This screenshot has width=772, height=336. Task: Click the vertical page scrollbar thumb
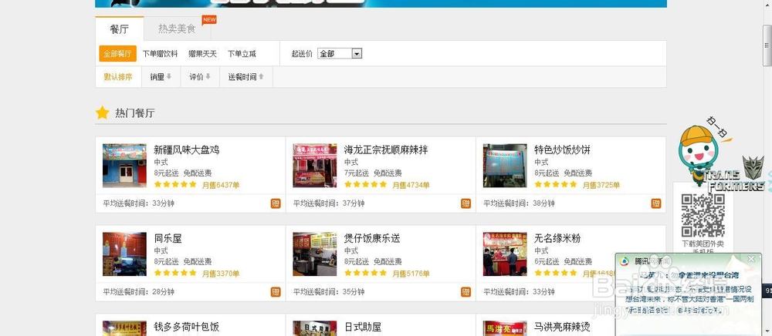pos(767,45)
